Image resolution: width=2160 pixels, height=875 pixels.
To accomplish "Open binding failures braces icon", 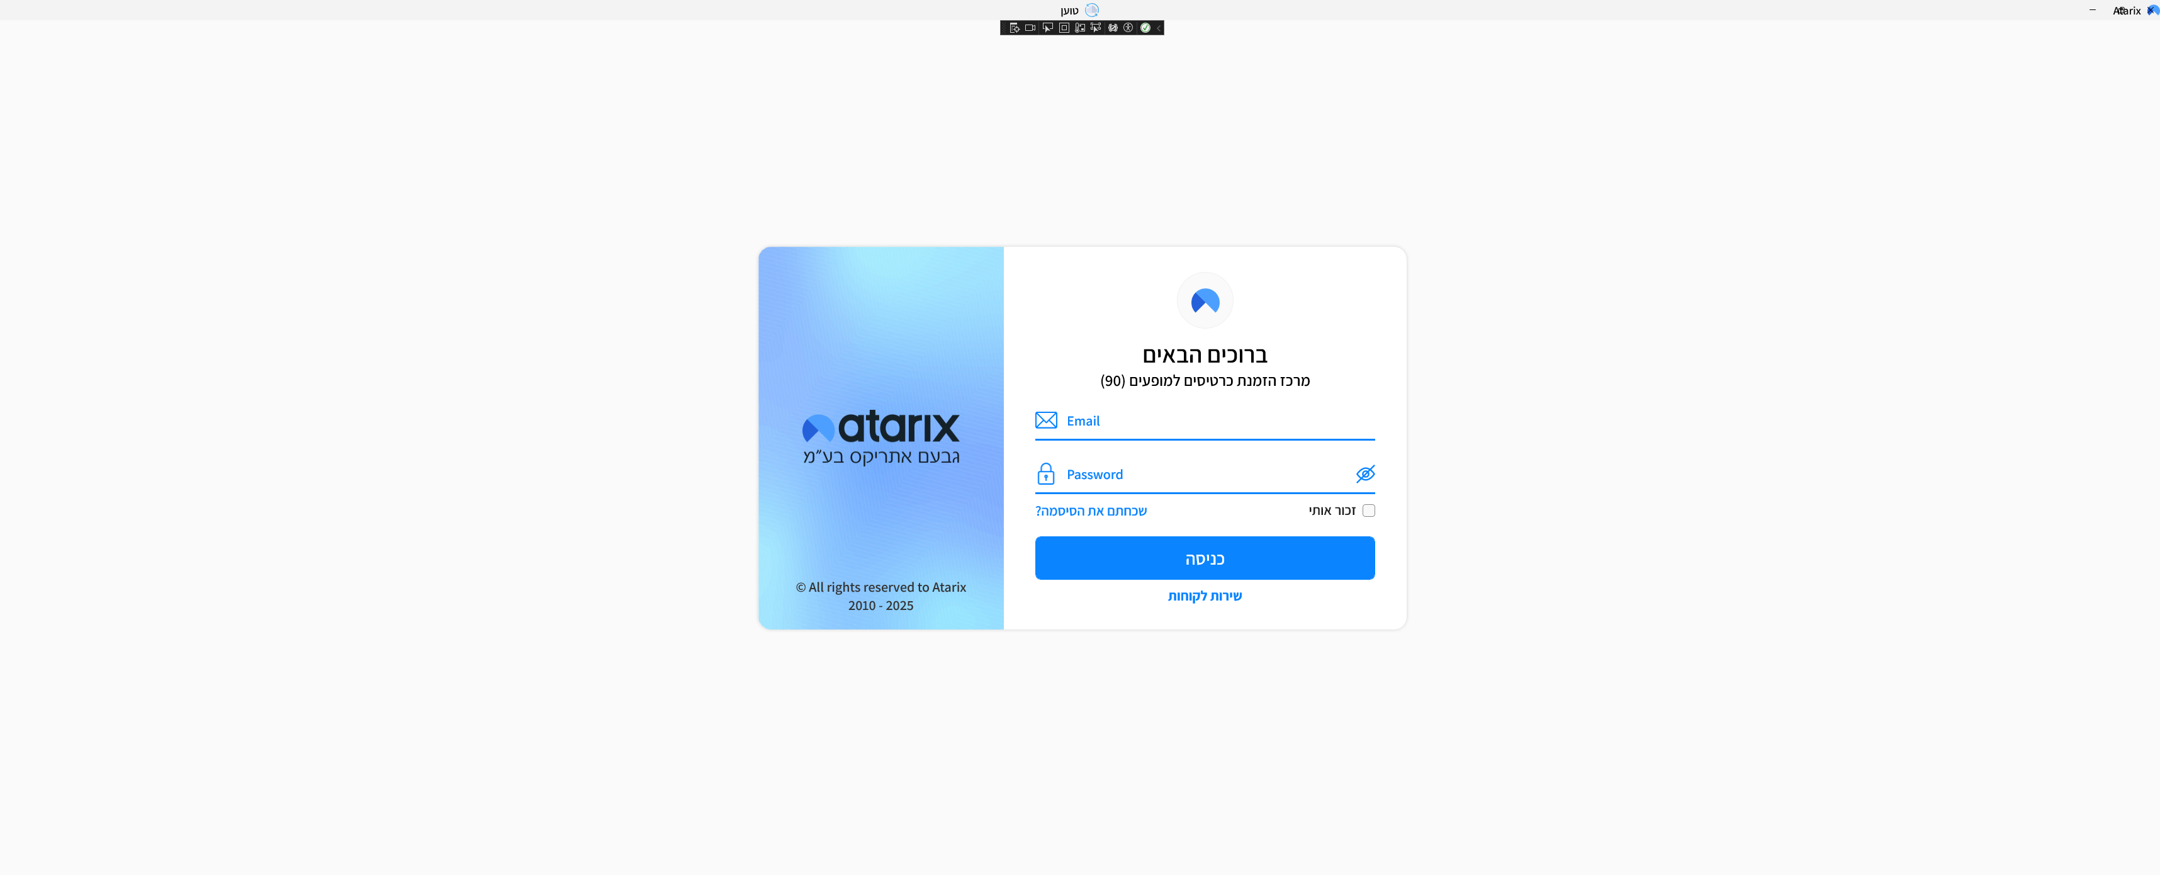I will (x=1113, y=28).
